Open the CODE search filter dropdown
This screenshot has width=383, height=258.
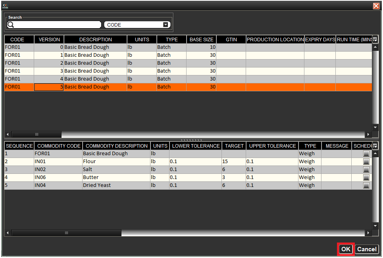pos(166,24)
